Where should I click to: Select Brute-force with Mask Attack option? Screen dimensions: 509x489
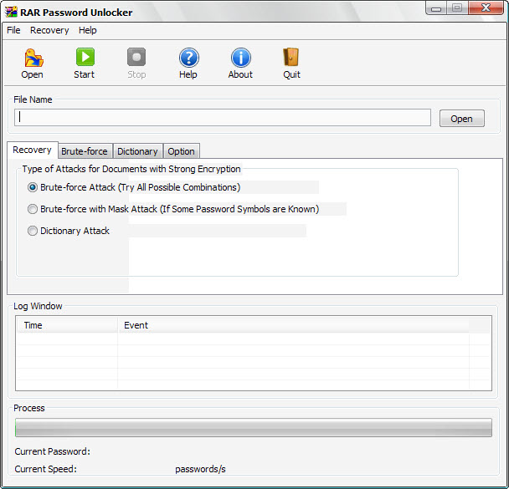click(x=173, y=209)
